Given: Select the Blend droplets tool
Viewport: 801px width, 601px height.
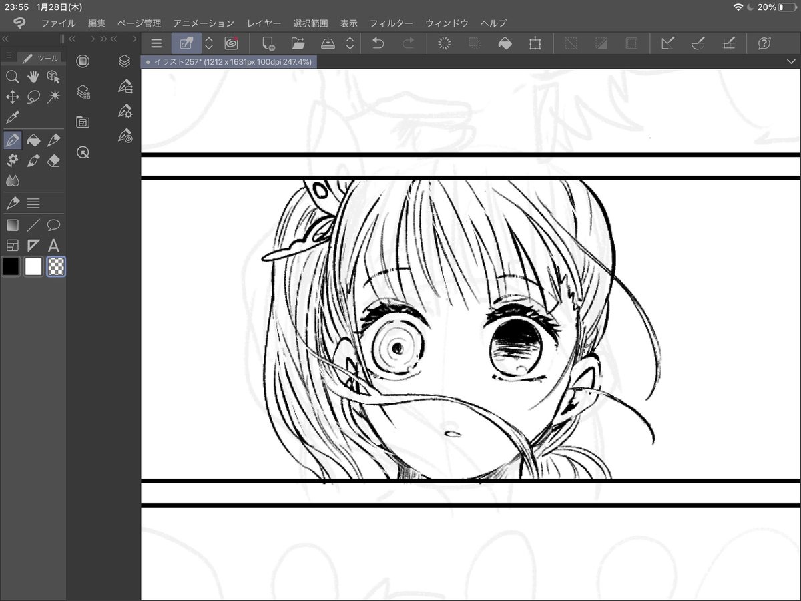Looking at the screenshot, I should 12,180.
